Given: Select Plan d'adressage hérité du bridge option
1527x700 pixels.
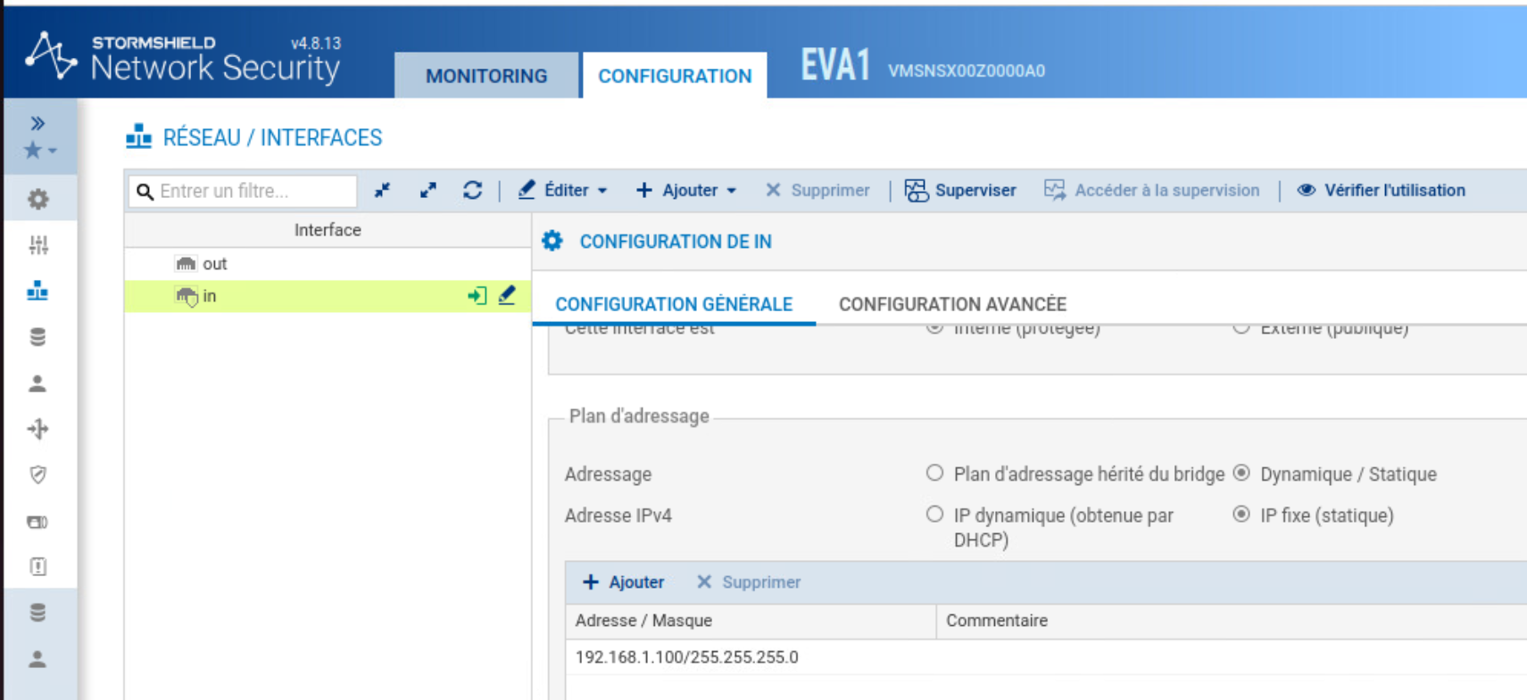Looking at the screenshot, I should [934, 473].
